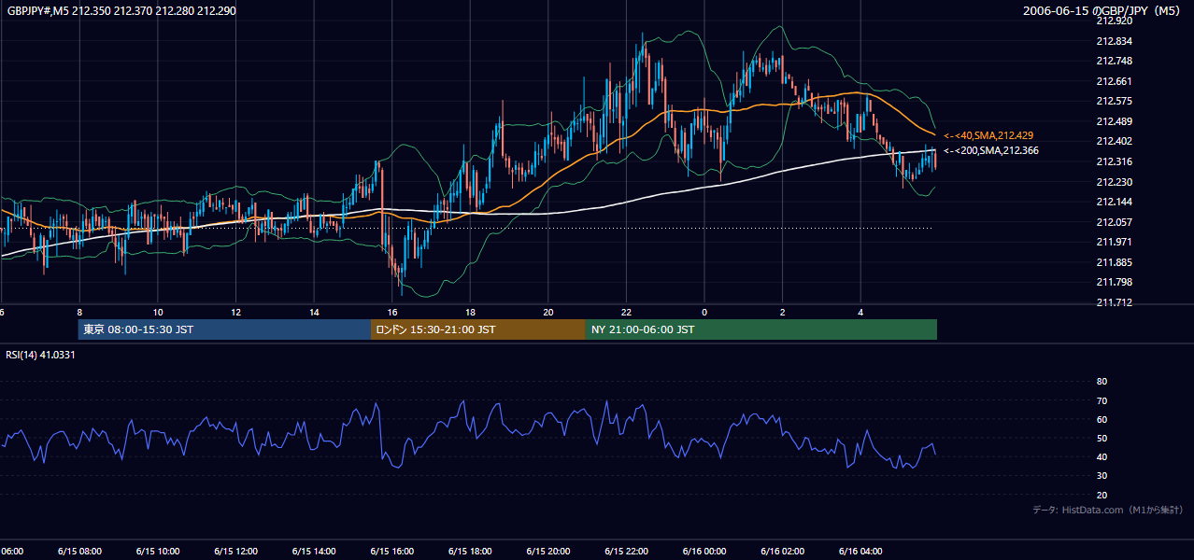Click the bottom time label 6/15 18:00
The width and height of the screenshot is (1194, 560).
[470, 551]
